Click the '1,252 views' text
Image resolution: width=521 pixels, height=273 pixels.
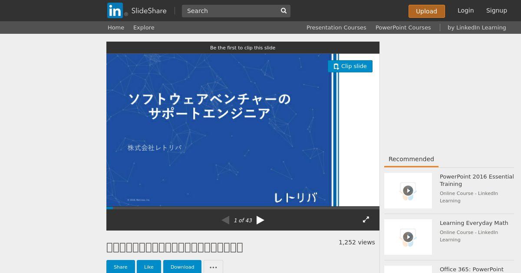(x=357, y=242)
